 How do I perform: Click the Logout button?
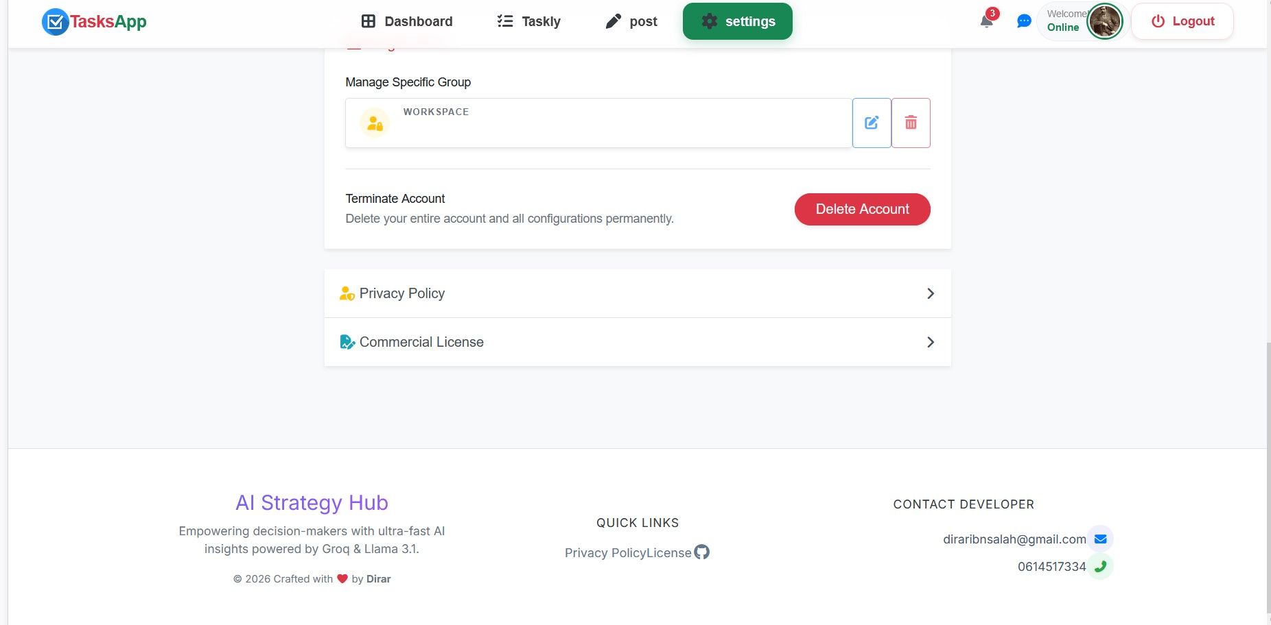(x=1182, y=21)
